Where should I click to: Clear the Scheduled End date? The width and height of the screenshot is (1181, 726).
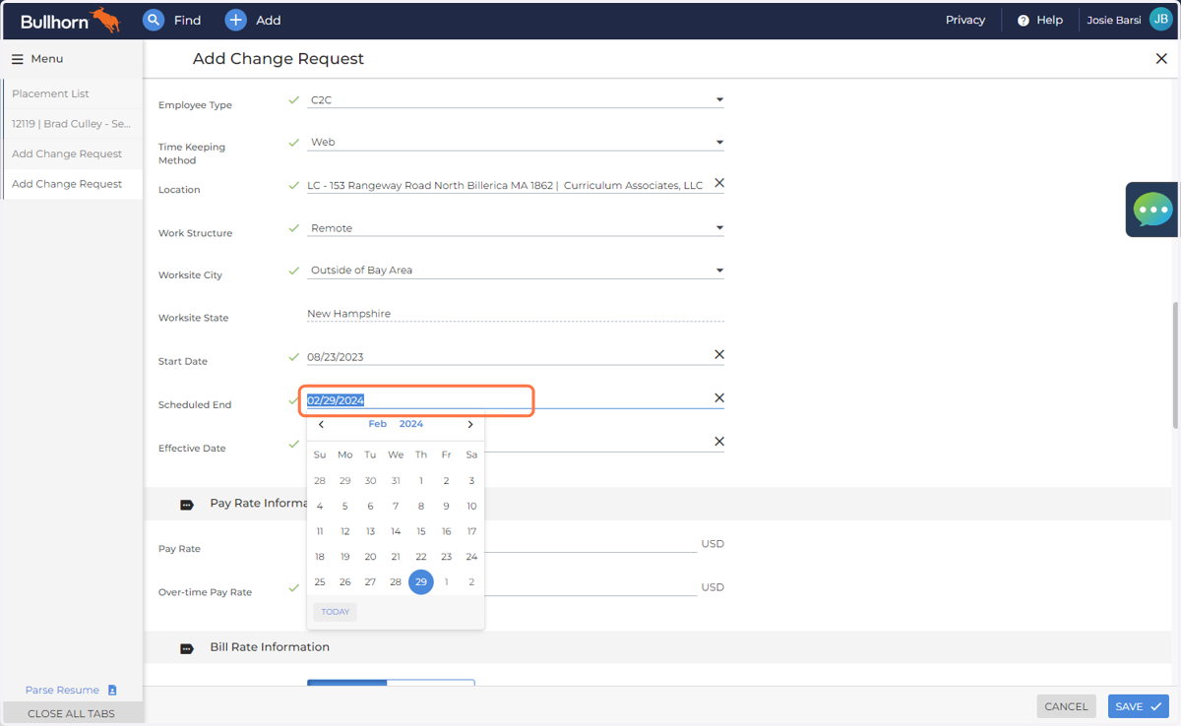tap(719, 398)
